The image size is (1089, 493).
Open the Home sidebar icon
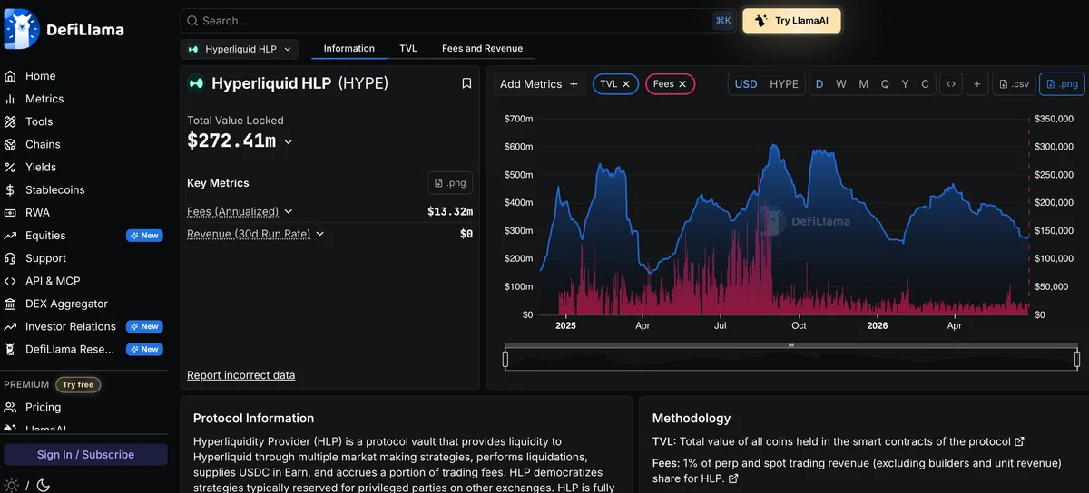(x=11, y=76)
